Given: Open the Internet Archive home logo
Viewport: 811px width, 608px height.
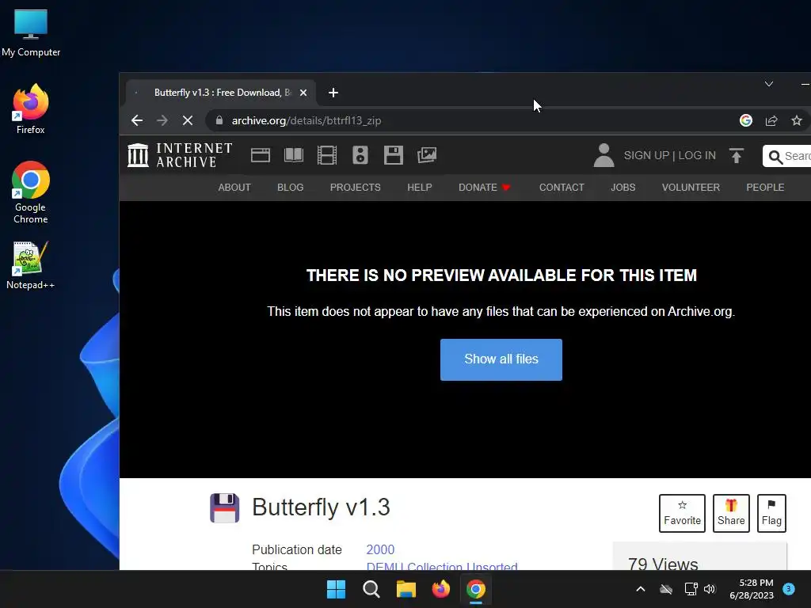Looking at the screenshot, I should click(180, 155).
